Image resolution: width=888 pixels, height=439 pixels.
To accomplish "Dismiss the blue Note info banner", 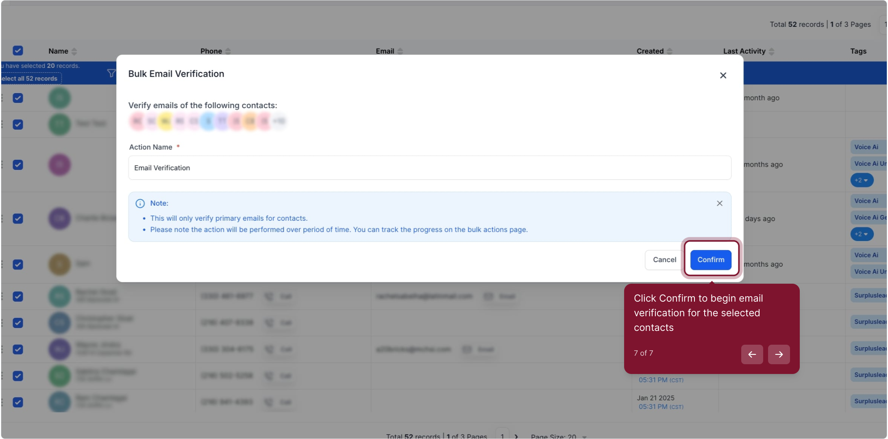I will [719, 203].
